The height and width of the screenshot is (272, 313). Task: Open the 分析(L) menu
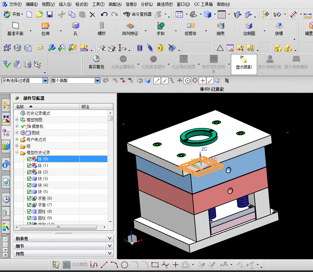pyautogui.click(x=146, y=4)
